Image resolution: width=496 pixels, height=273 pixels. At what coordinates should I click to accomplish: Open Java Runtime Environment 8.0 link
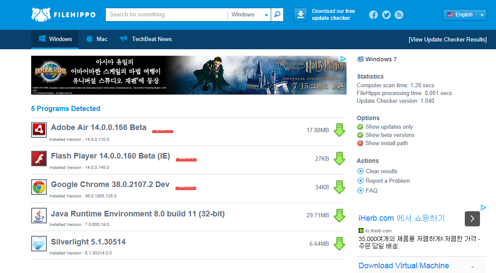coord(138,214)
